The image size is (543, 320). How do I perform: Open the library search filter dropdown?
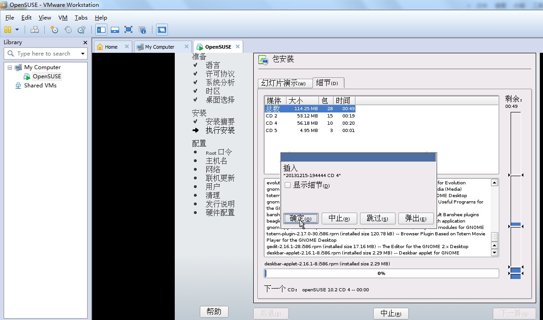[x=83, y=54]
